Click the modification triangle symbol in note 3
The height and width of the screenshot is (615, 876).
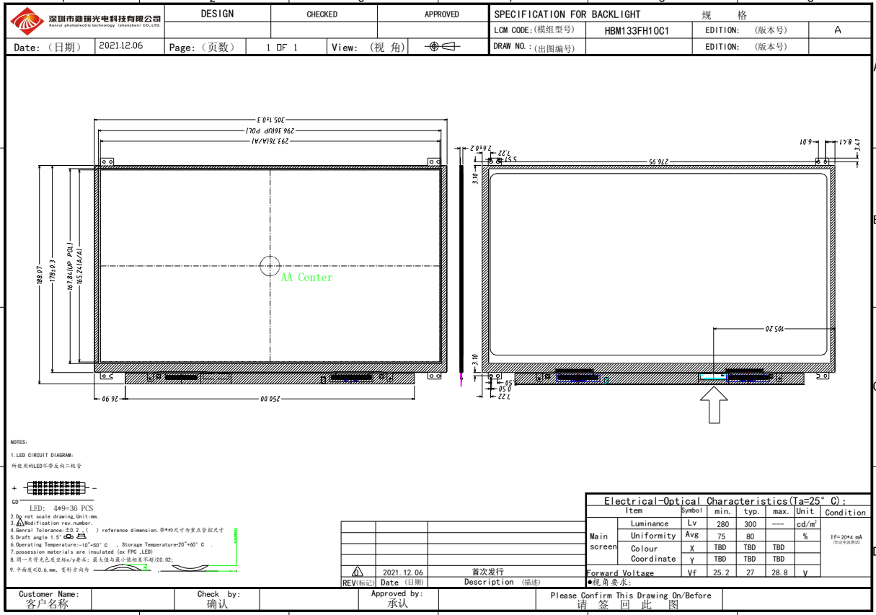coord(20,523)
